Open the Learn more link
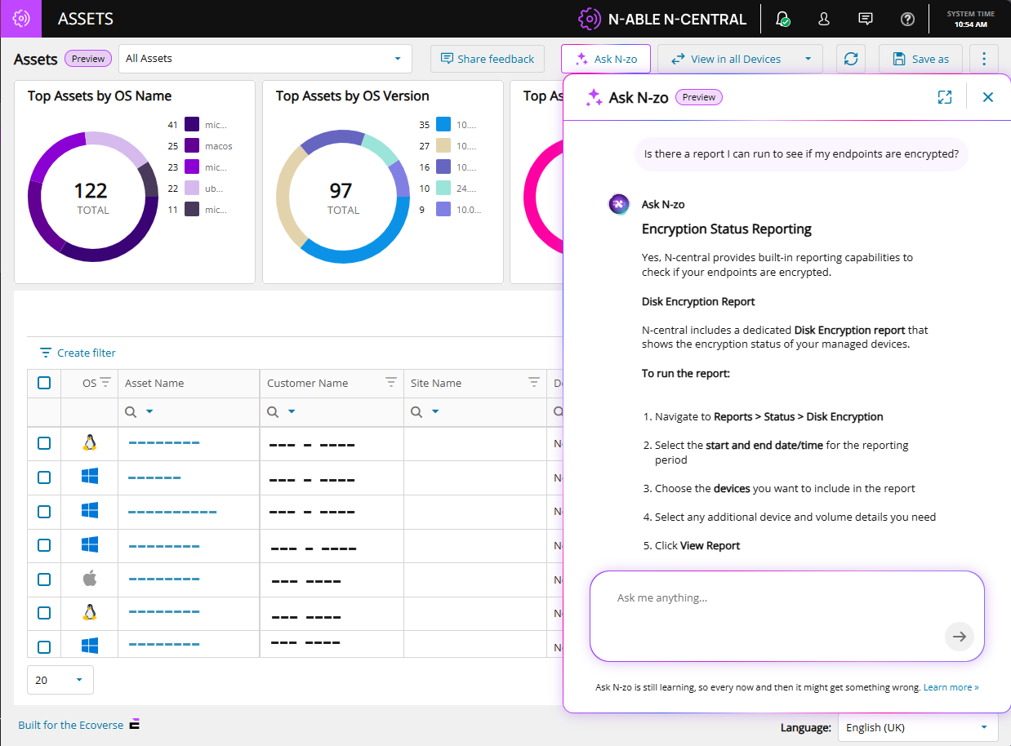This screenshot has width=1011, height=746. click(x=951, y=687)
